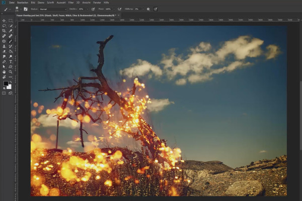Open the Fenster menu
This screenshot has height=201, width=302.
97,3
